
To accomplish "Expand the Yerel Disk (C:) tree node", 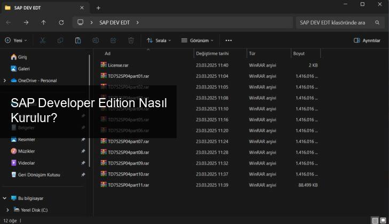I will [x=7, y=210].
